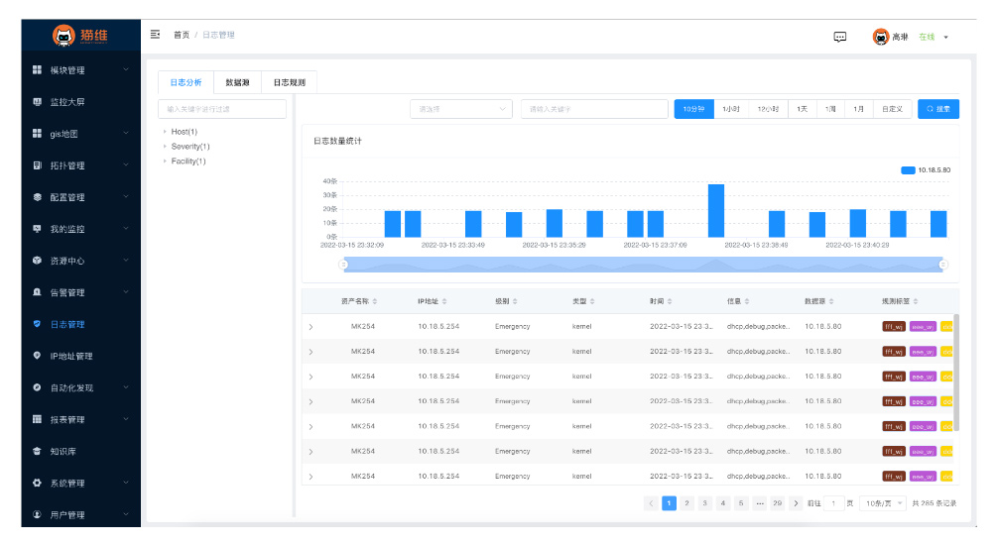Click the 监控大屏 monitor icon
Image resolution: width=997 pixels, height=543 pixels.
pos(37,102)
